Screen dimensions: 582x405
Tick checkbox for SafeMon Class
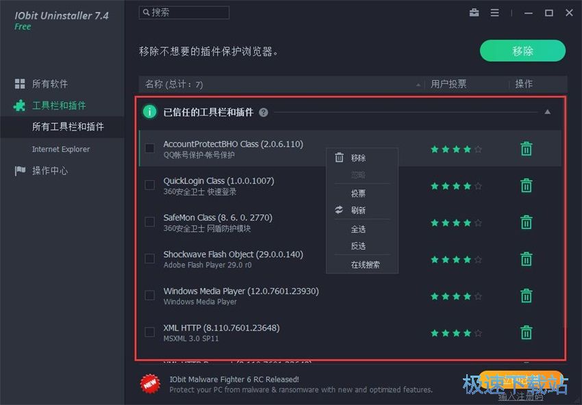pos(149,222)
